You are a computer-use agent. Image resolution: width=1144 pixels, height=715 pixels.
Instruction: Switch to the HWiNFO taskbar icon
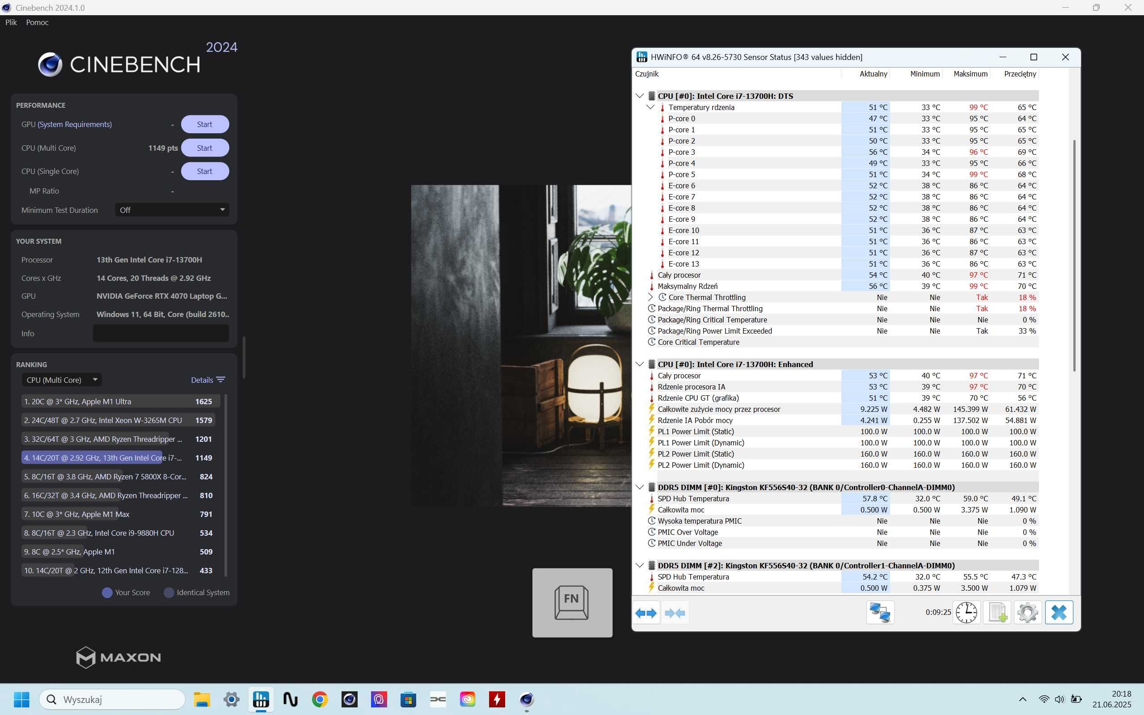click(x=261, y=699)
